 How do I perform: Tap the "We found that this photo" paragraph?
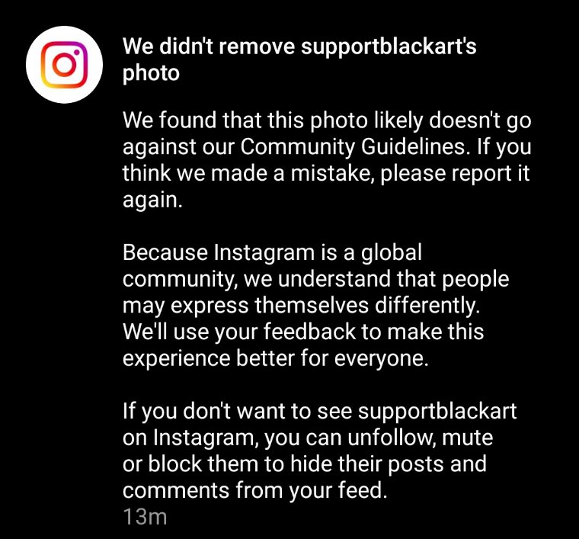[x=327, y=160]
